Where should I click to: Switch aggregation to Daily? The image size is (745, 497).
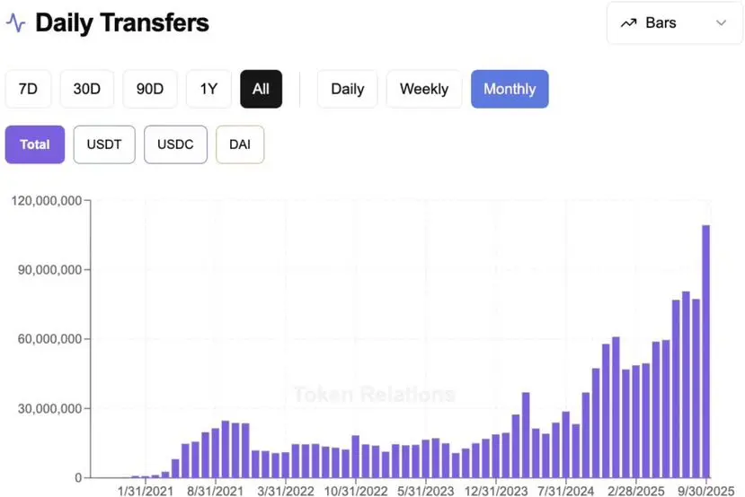pos(347,89)
